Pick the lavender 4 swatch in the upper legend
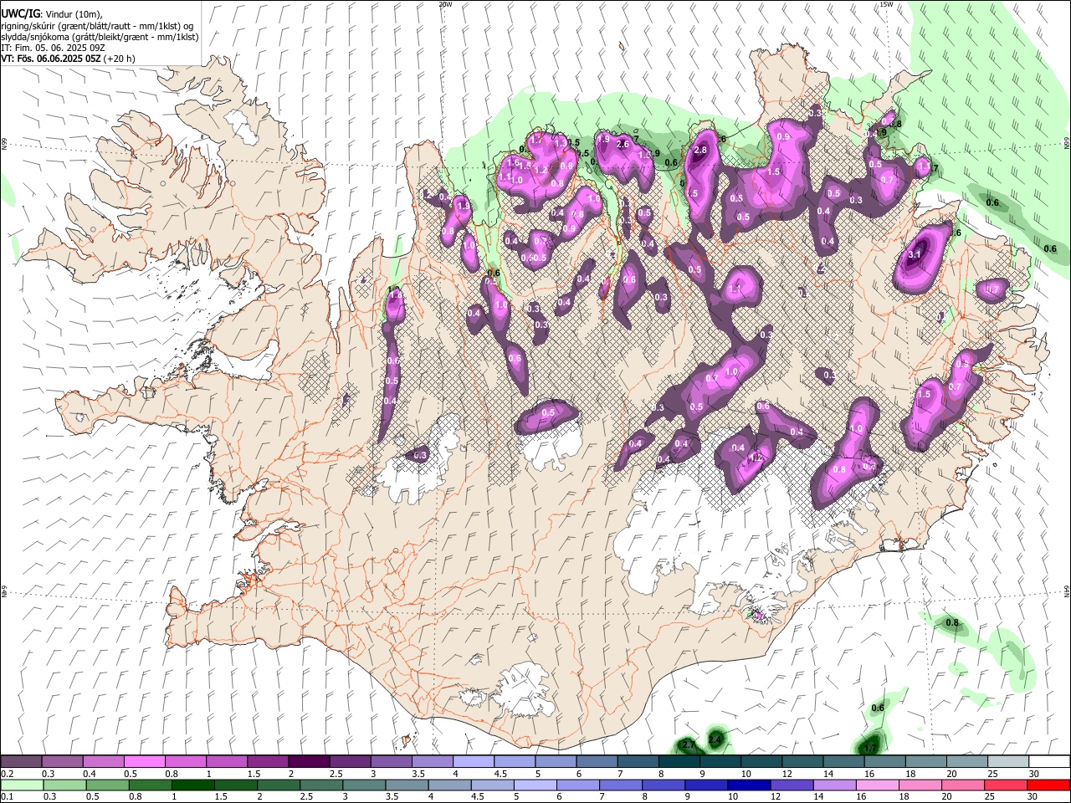Viewport: 1071px width, 803px height. click(474, 762)
